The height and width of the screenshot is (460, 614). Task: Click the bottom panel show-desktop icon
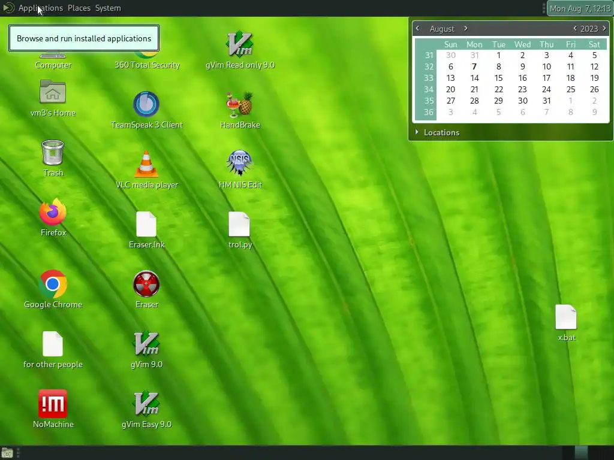pos(7,453)
